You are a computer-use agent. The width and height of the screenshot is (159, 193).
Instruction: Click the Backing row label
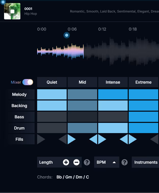pyautogui.click(x=19, y=106)
